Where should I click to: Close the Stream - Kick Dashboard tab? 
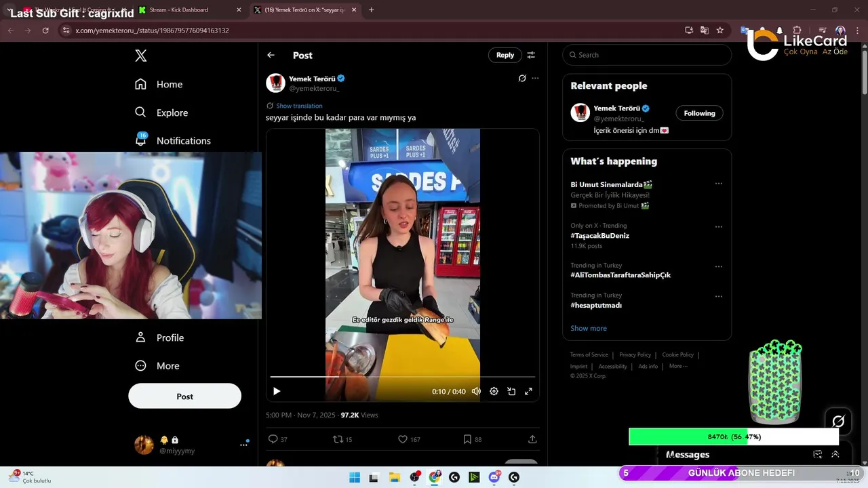click(x=239, y=9)
